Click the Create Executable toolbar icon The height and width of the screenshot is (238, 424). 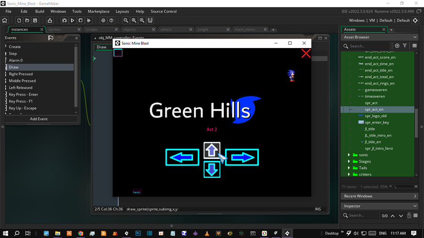point(50,21)
